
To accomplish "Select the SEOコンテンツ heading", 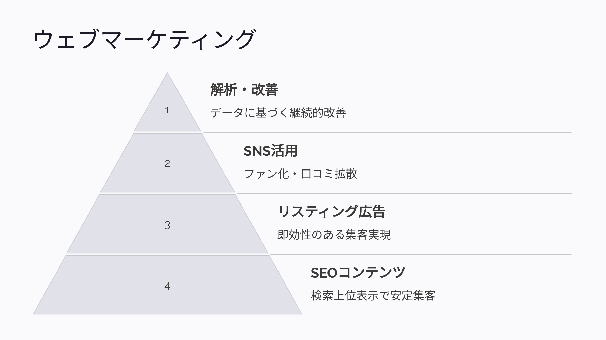I will click(358, 273).
